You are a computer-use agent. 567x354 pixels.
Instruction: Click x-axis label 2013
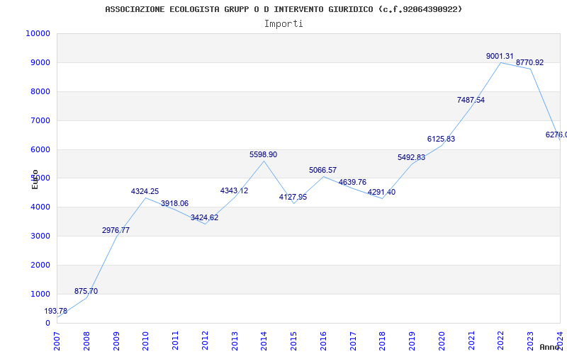[235, 341]
